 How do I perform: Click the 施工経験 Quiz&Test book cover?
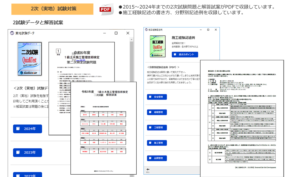click(x=158, y=46)
